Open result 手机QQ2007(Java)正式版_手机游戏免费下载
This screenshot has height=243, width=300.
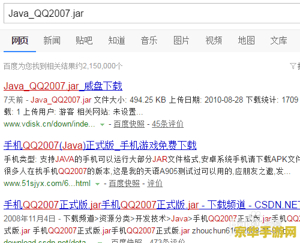pos(100,145)
